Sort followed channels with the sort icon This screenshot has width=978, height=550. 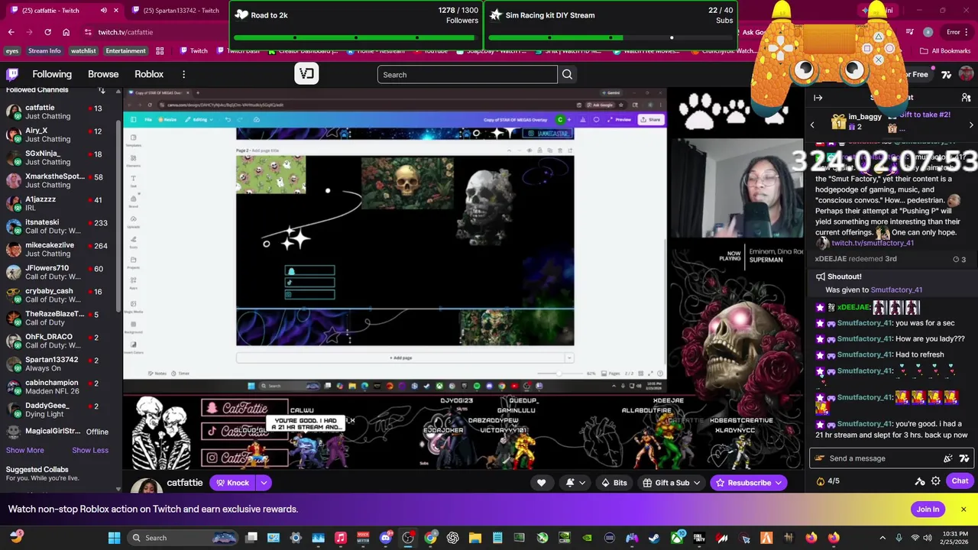[x=102, y=90]
